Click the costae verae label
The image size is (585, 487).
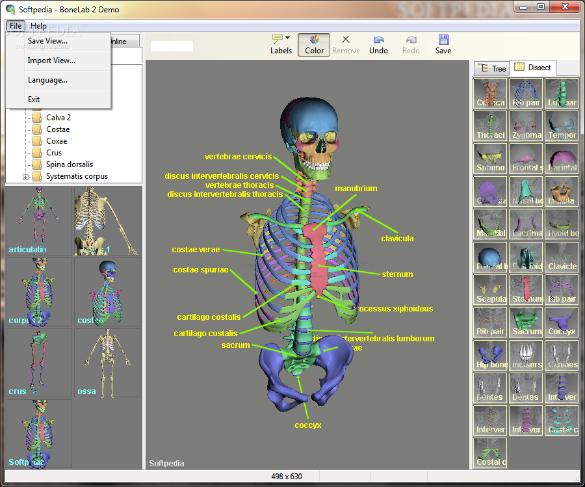point(196,250)
